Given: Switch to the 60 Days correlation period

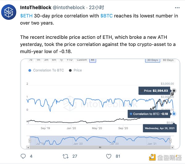Looking at the screenshot, I should coord(168,60).
